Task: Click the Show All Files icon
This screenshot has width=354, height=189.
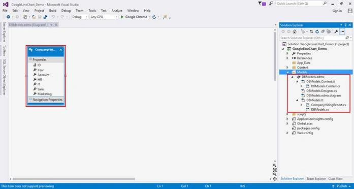Action: click(x=329, y=31)
